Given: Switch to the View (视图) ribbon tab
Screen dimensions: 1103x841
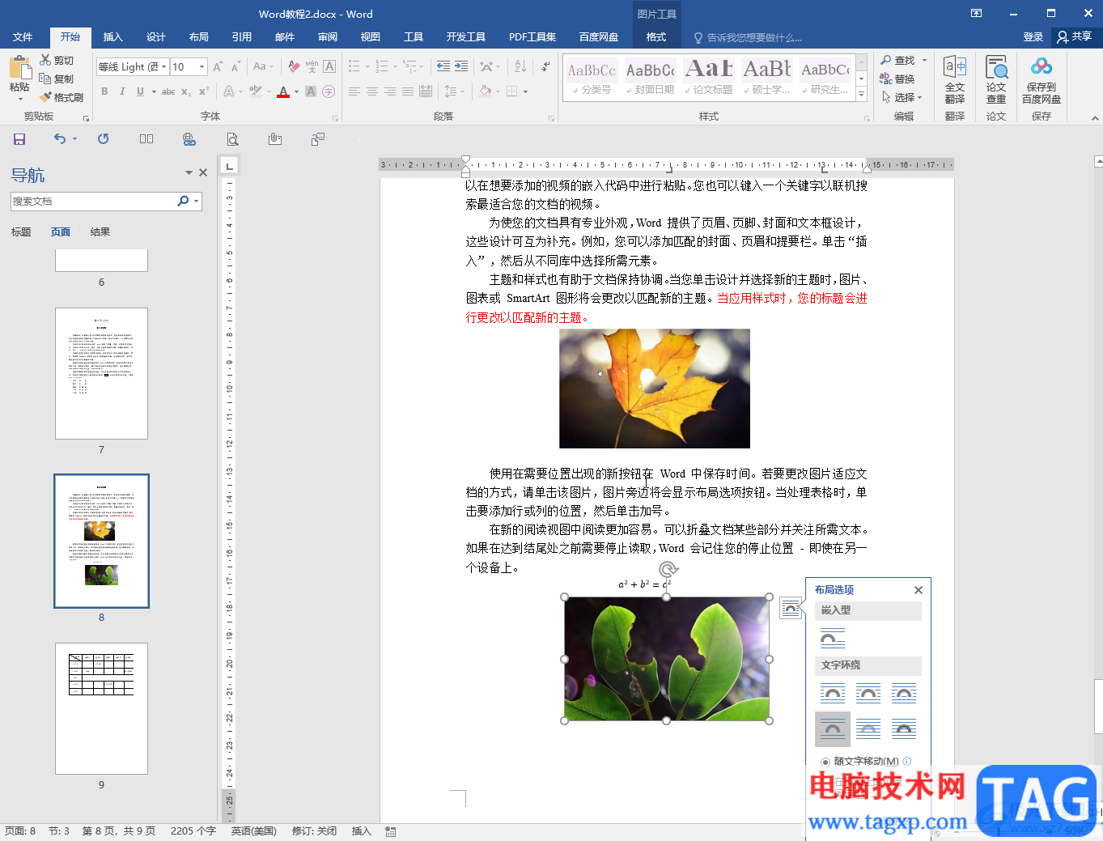Looking at the screenshot, I should [371, 37].
